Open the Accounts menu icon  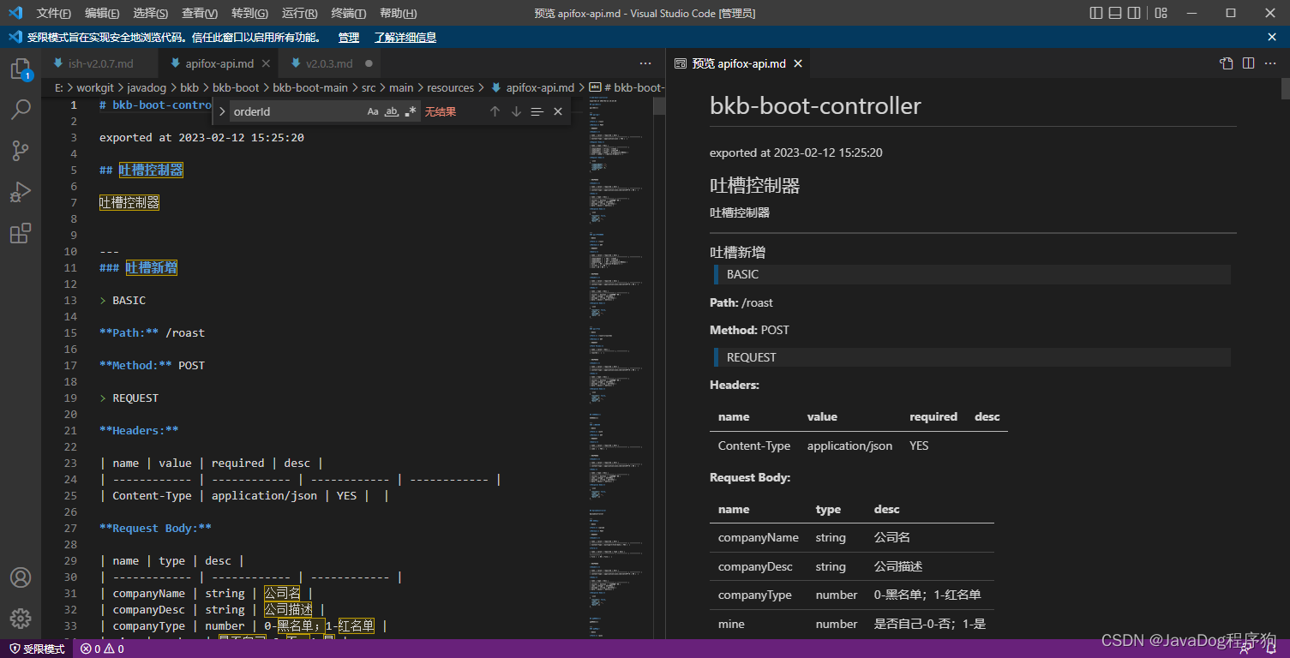pyautogui.click(x=21, y=577)
